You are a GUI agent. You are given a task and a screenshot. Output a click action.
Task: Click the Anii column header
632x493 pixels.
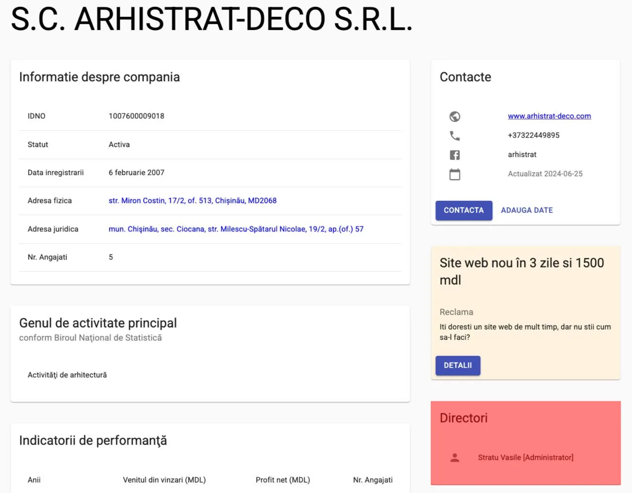[34, 480]
